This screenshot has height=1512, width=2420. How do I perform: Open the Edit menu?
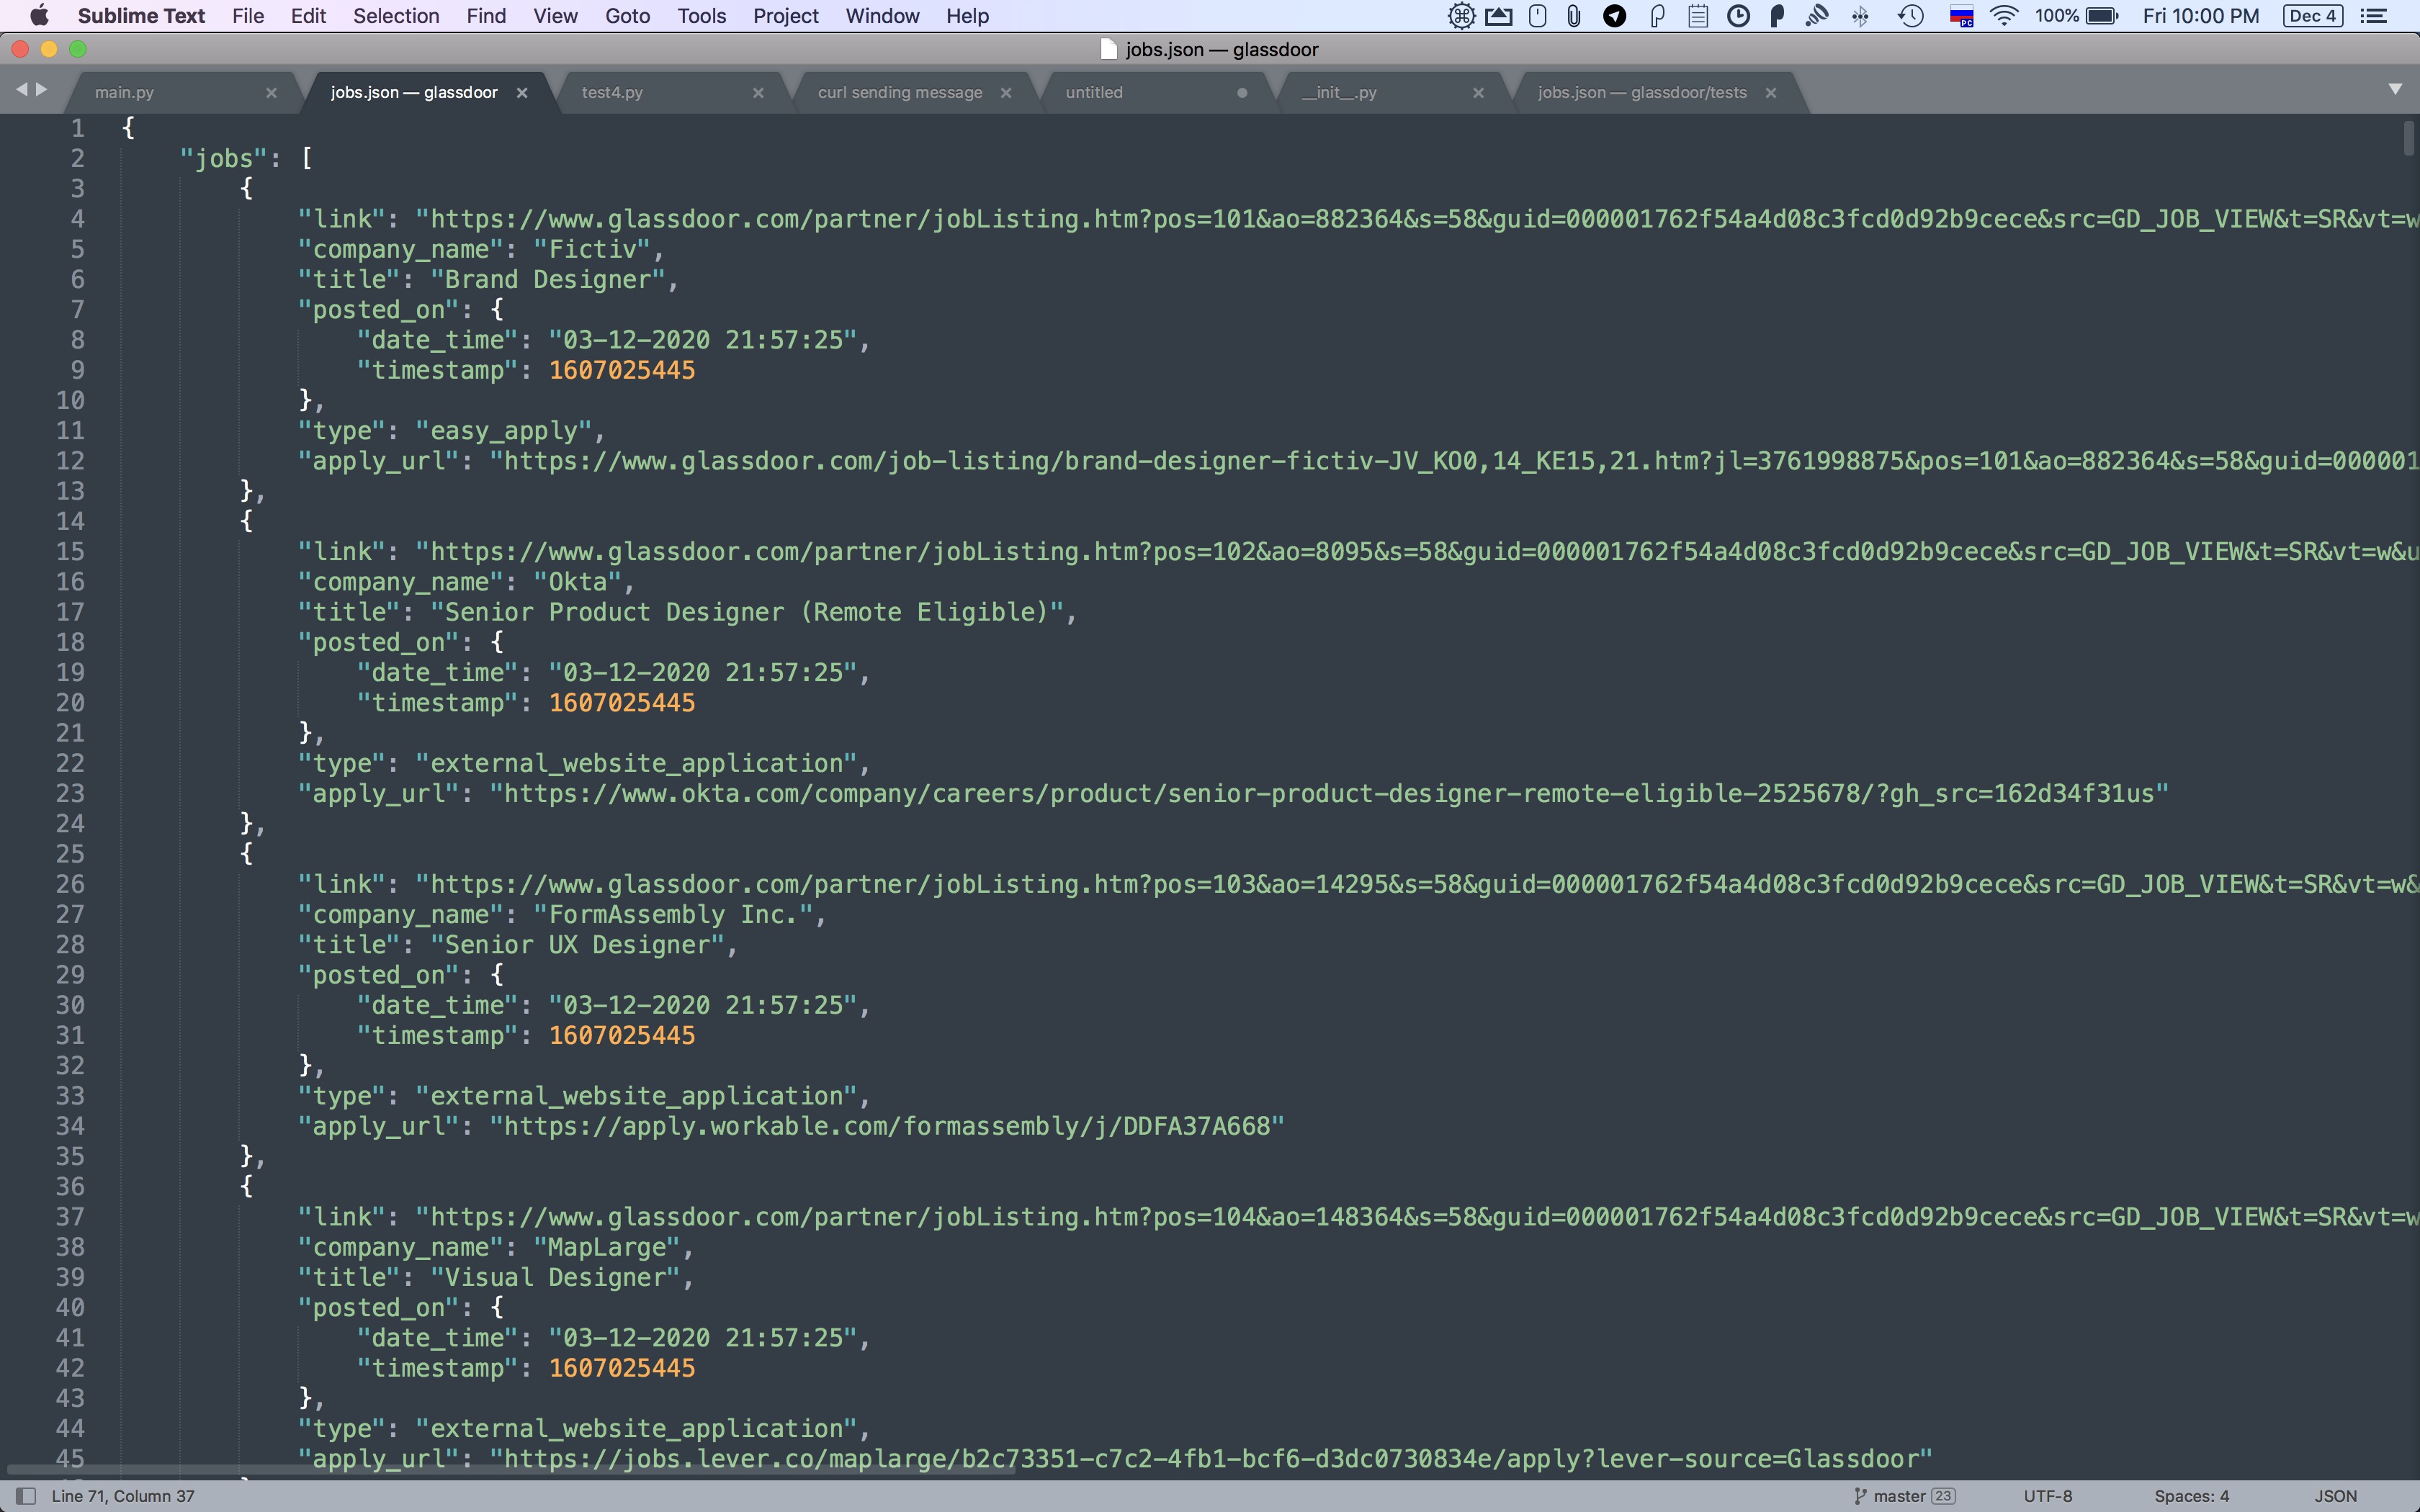click(x=308, y=16)
